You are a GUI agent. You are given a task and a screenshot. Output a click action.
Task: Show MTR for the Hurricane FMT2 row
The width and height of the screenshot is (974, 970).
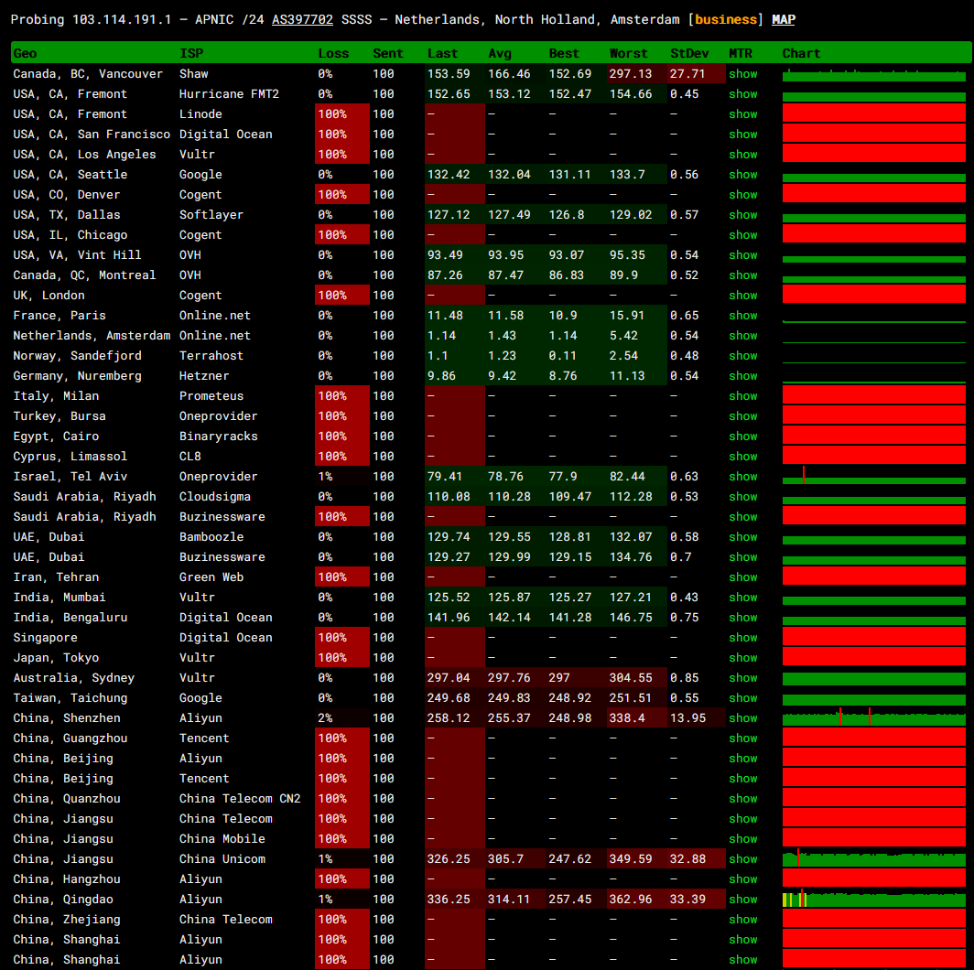click(x=743, y=93)
